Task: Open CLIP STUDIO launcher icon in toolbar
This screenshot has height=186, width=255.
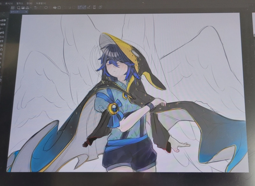Action: click(13, 7)
